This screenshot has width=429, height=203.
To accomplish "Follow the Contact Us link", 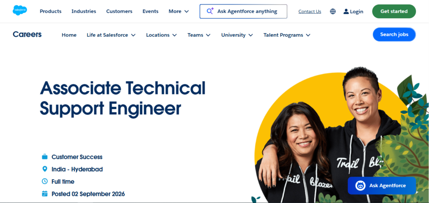I will [x=310, y=11].
